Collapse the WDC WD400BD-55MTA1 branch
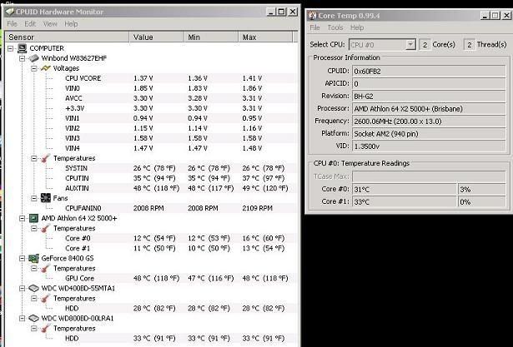This screenshot has height=347, width=513. [x=23, y=288]
